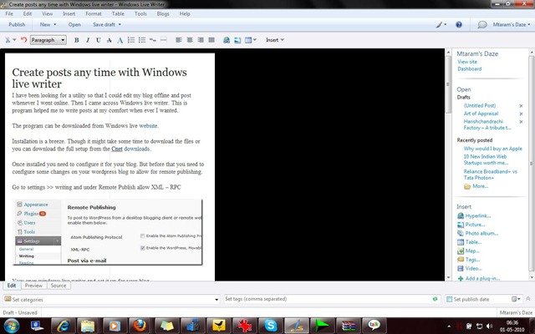The width and height of the screenshot is (535, 334).
Task: Delete the Harishchandrachi Factory draft
Action: (x=521, y=122)
